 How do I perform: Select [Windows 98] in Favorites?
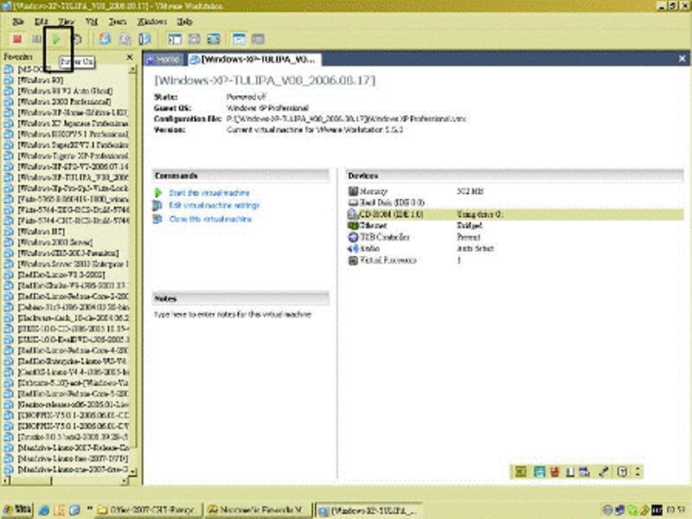point(40,80)
